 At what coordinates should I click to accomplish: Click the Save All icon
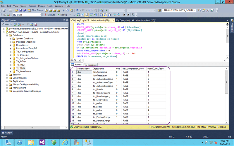click(25, 10)
